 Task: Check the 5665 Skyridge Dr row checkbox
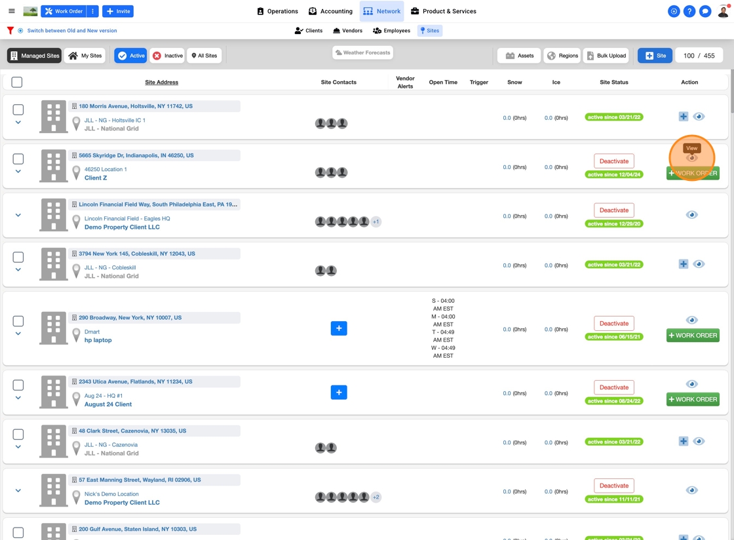click(18, 159)
